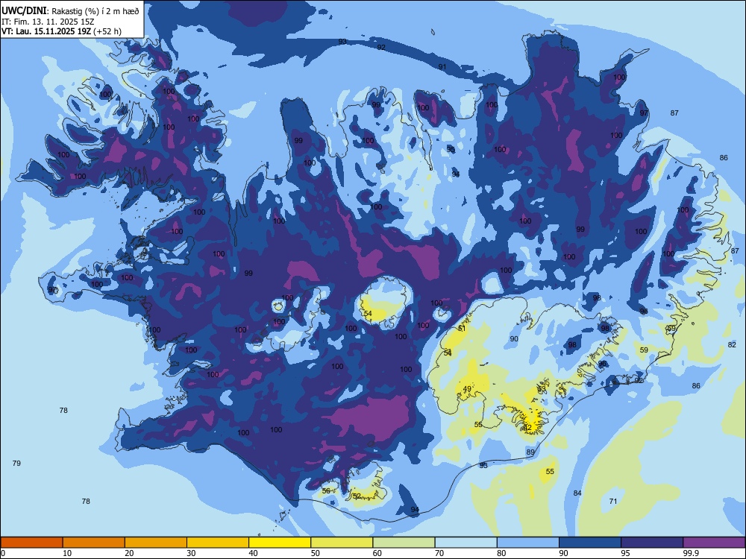746x559 pixels.
Task: Select the legend label '40'
Action: click(x=253, y=553)
